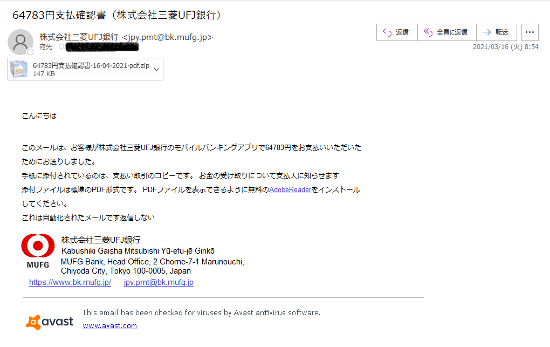This screenshot has width=550, height=347.
Task: Click the date 2021/03/16 (火) 8:54
Action: click(x=505, y=47)
